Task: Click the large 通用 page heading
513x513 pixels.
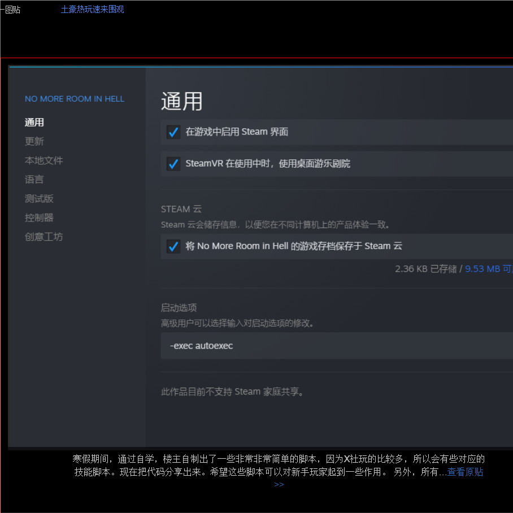Action: pyautogui.click(x=181, y=102)
